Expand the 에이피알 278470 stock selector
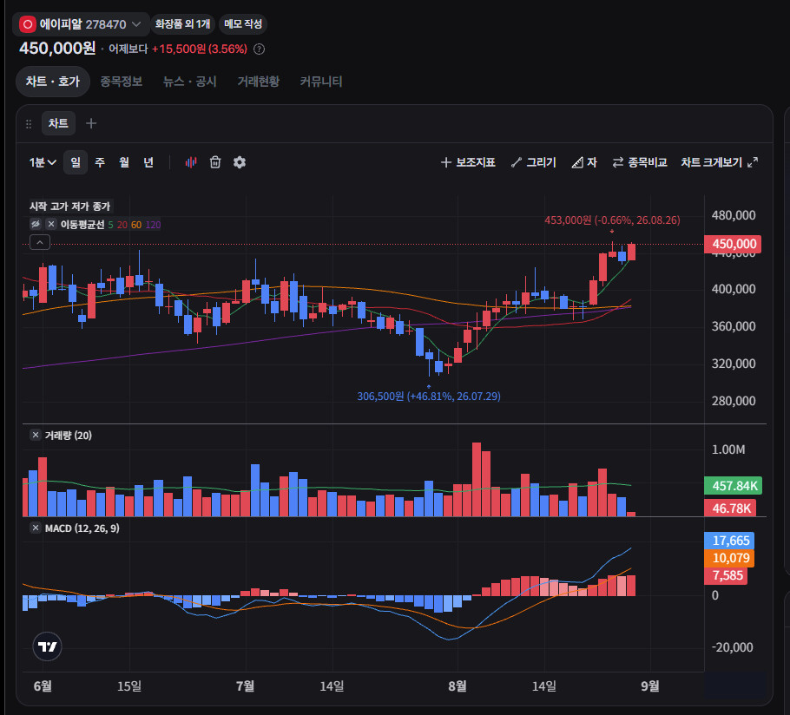This screenshot has height=715, width=790. pos(81,24)
